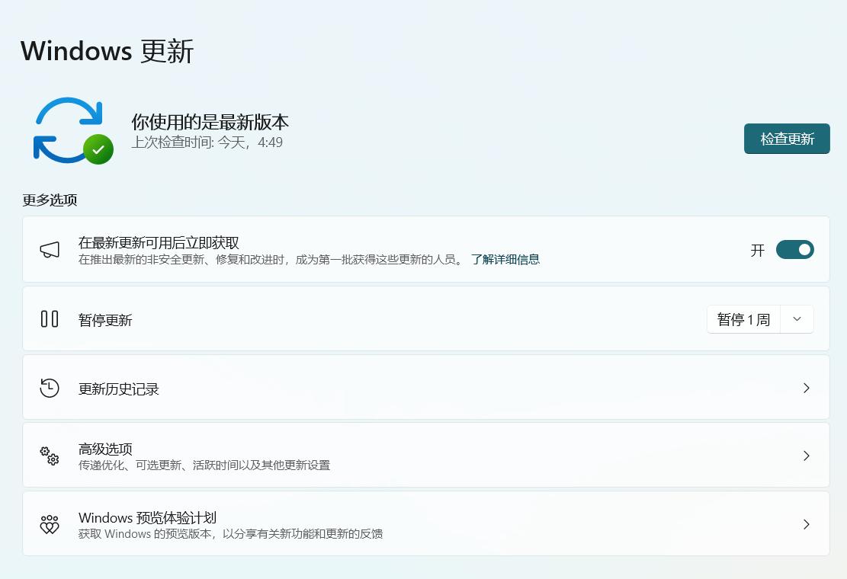Click the megaphone icon for latest updates
Screen dimensions: 847x579
(x=50, y=250)
